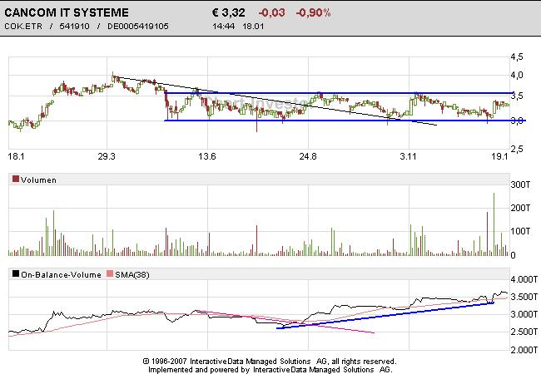Screen dimensions: 541x374
Task: Click the pink SMA(38) legend swatch
Action: point(110,273)
